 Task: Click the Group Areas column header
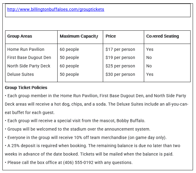[20, 36]
